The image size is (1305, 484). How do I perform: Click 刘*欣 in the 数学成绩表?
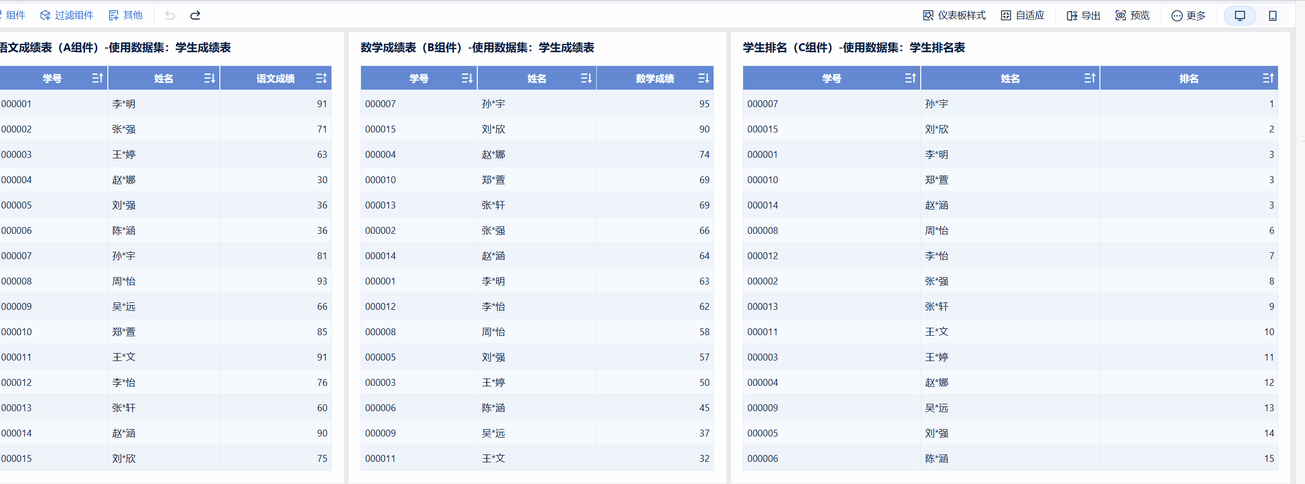[x=493, y=129]
